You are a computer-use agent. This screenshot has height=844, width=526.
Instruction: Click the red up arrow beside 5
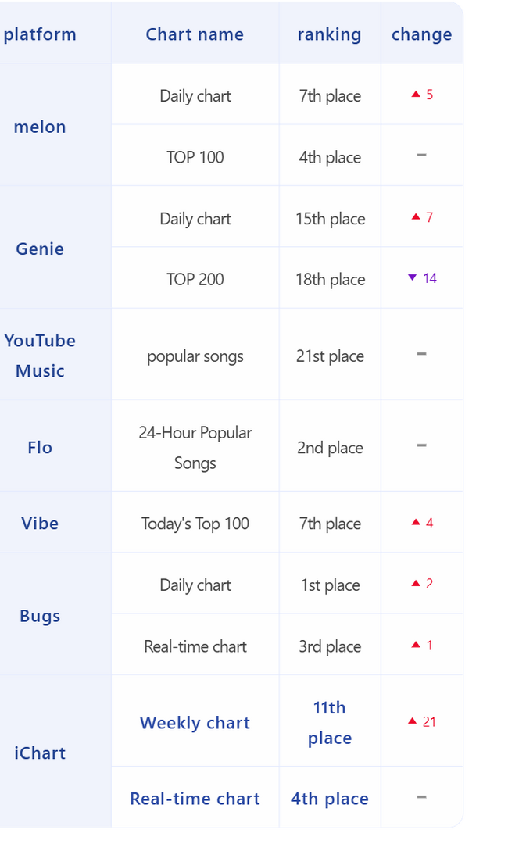coord(415,95)
